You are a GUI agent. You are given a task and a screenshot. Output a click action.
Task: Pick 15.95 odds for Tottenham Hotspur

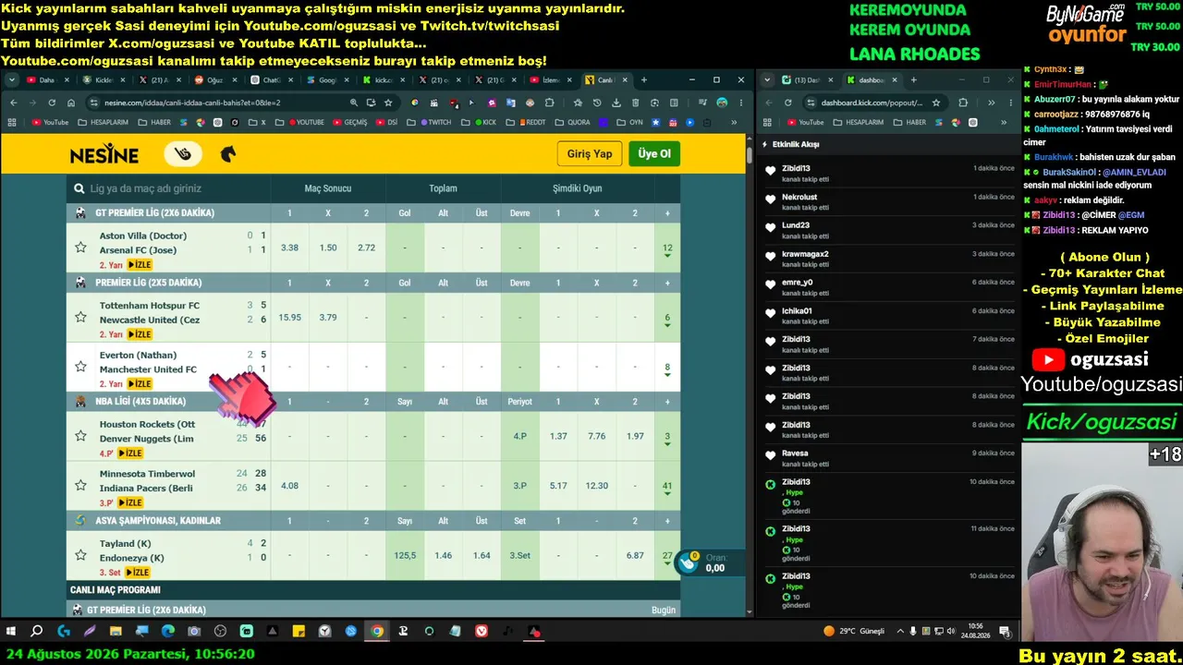[x=289, y=318]
